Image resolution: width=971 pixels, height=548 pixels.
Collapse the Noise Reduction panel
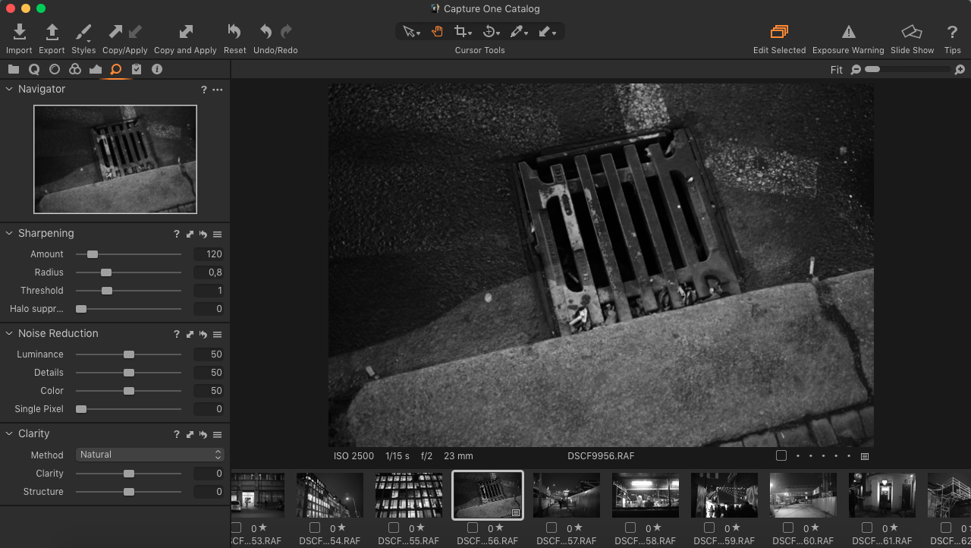8,333
